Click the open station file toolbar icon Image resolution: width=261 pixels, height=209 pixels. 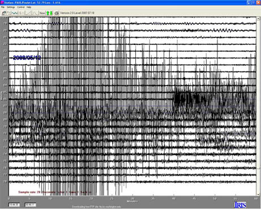point(4,13)
